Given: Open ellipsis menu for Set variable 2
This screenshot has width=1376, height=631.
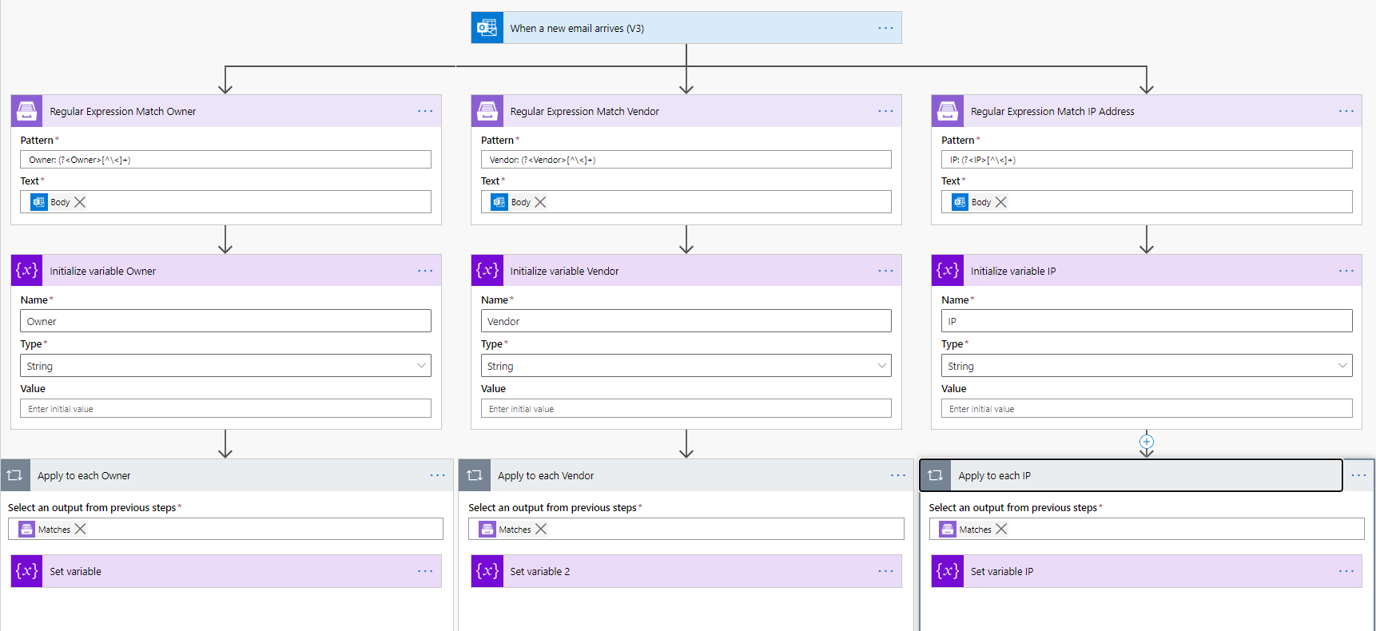Looking at the screenshot, I should click(x=885, y=571).
